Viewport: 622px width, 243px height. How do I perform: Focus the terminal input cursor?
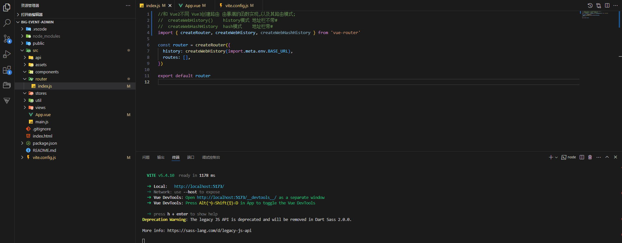tap(143, 241)
